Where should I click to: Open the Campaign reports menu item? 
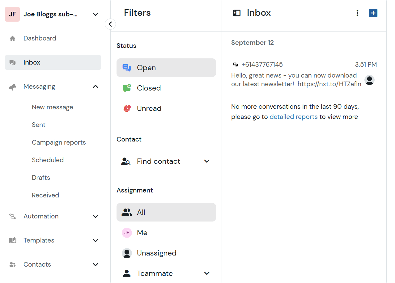click(x=59, y=142)
